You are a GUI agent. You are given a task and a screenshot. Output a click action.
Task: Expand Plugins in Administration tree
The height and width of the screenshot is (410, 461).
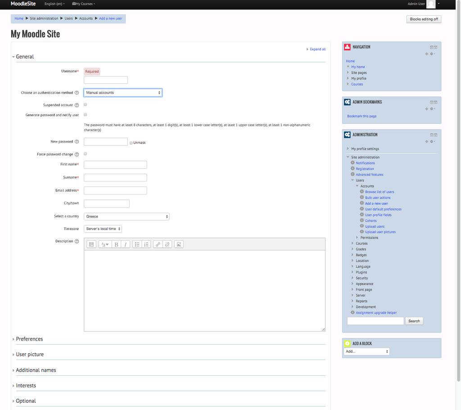click(x=362, y=272)
